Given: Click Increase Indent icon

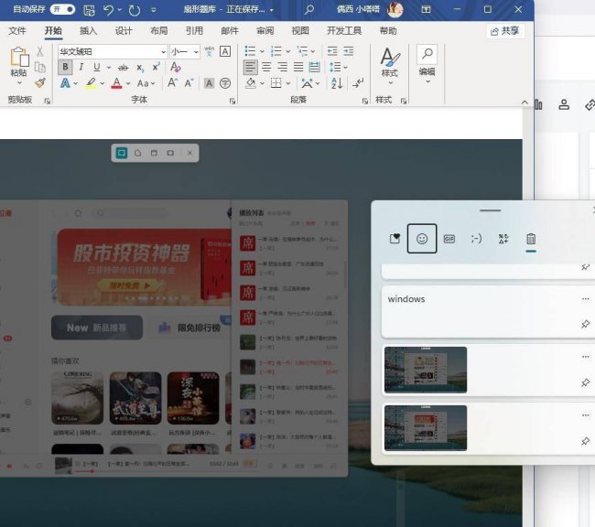Looking at the screenshot, I should [x=348, y=51].
